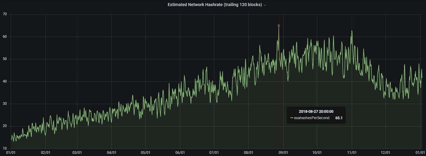Click the 65.1 peak data point marker
The image size is (426, 156).
pos(279,26)
